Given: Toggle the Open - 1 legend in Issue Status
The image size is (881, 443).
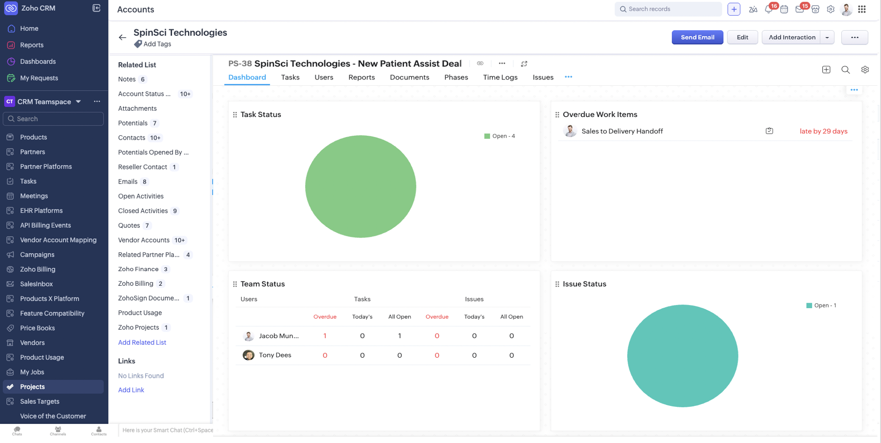Looking at the screenshot, I should pyautogui.click(x=821, y=305).
